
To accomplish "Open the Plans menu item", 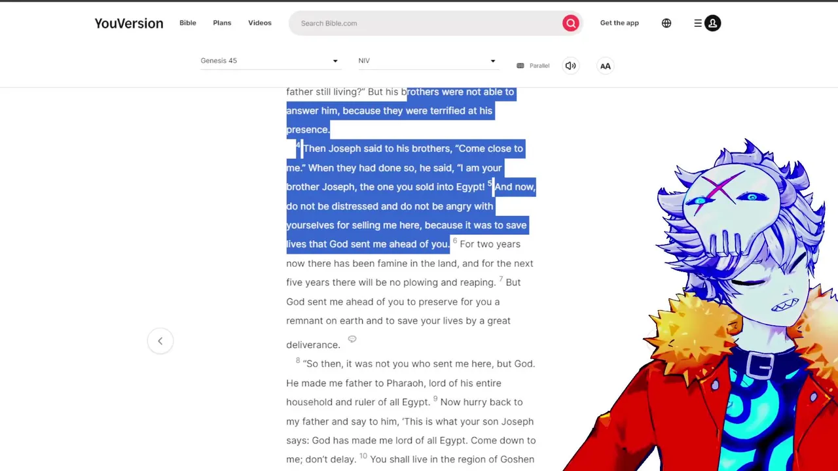I will 222,23.
